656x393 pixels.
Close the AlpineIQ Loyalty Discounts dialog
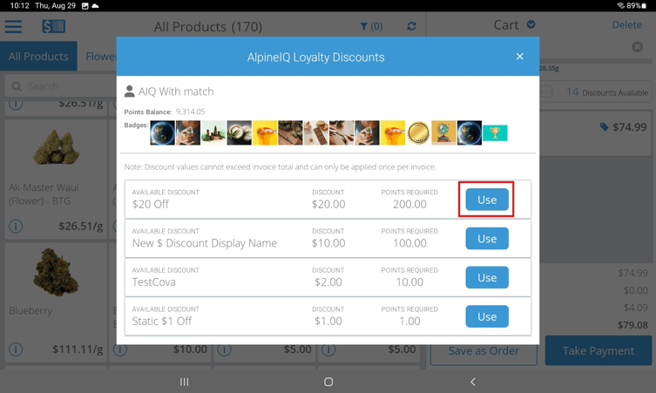point(520,57)
